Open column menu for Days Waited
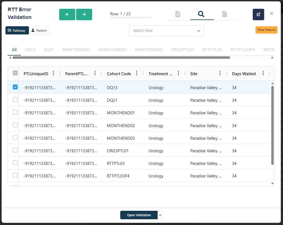 (263, 73)
